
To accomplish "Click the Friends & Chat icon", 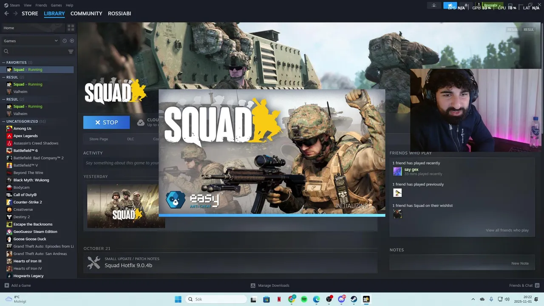I will (537, 286).
